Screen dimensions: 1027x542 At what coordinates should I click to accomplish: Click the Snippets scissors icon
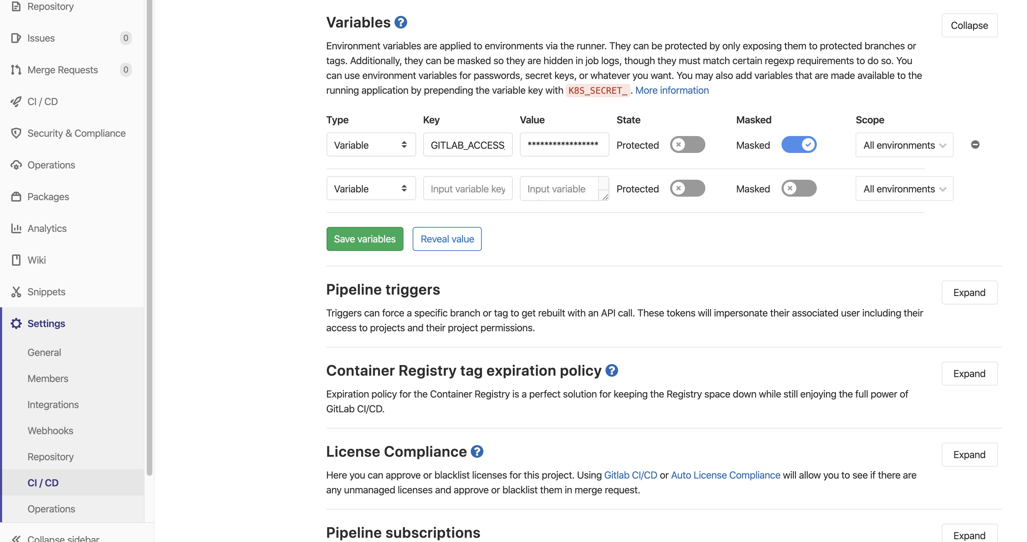click(x=16, y=291)
